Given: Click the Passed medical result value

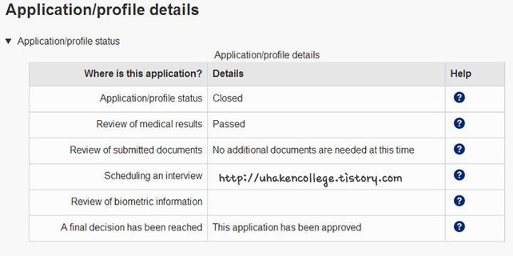Looking at the screenshot, I should click(229, 124).
